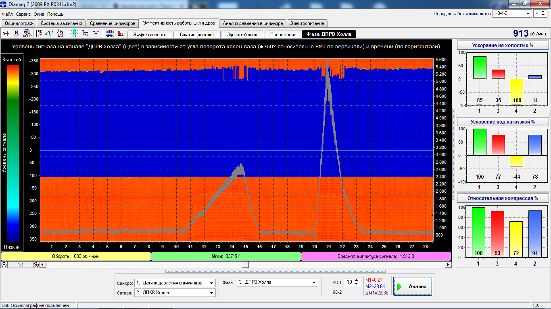
Task: Click the horizontal scrollbar right arrow
Action: point(448,265)
